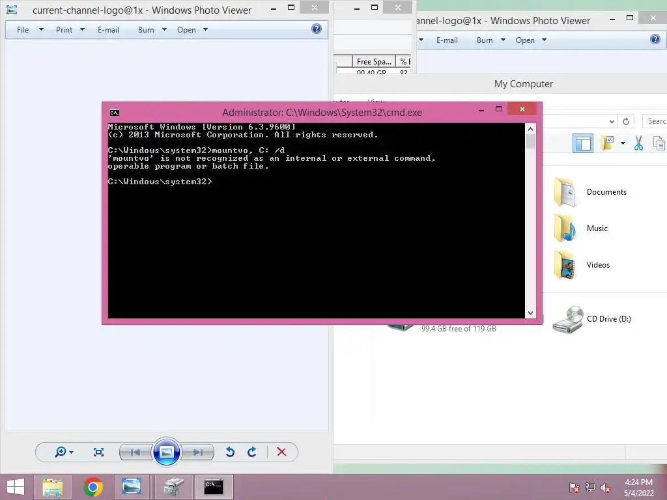
Task: Open the File menu in left Photo Viewer
Action: click(x=23, y=30)
